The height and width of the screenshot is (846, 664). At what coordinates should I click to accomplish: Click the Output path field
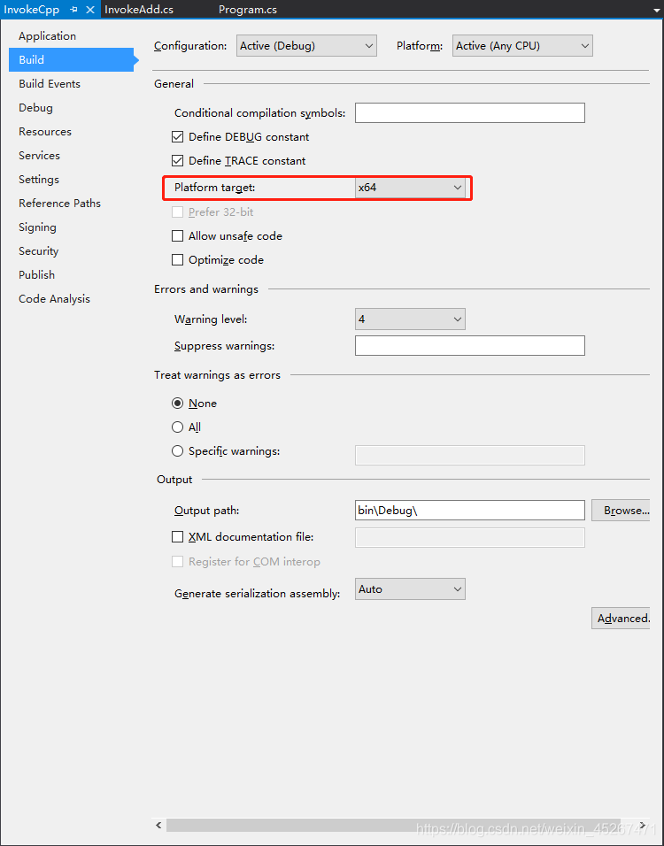[469, 511]
